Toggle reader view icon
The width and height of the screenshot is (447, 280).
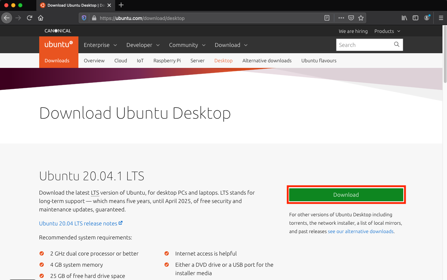click(x=327, y=18)
